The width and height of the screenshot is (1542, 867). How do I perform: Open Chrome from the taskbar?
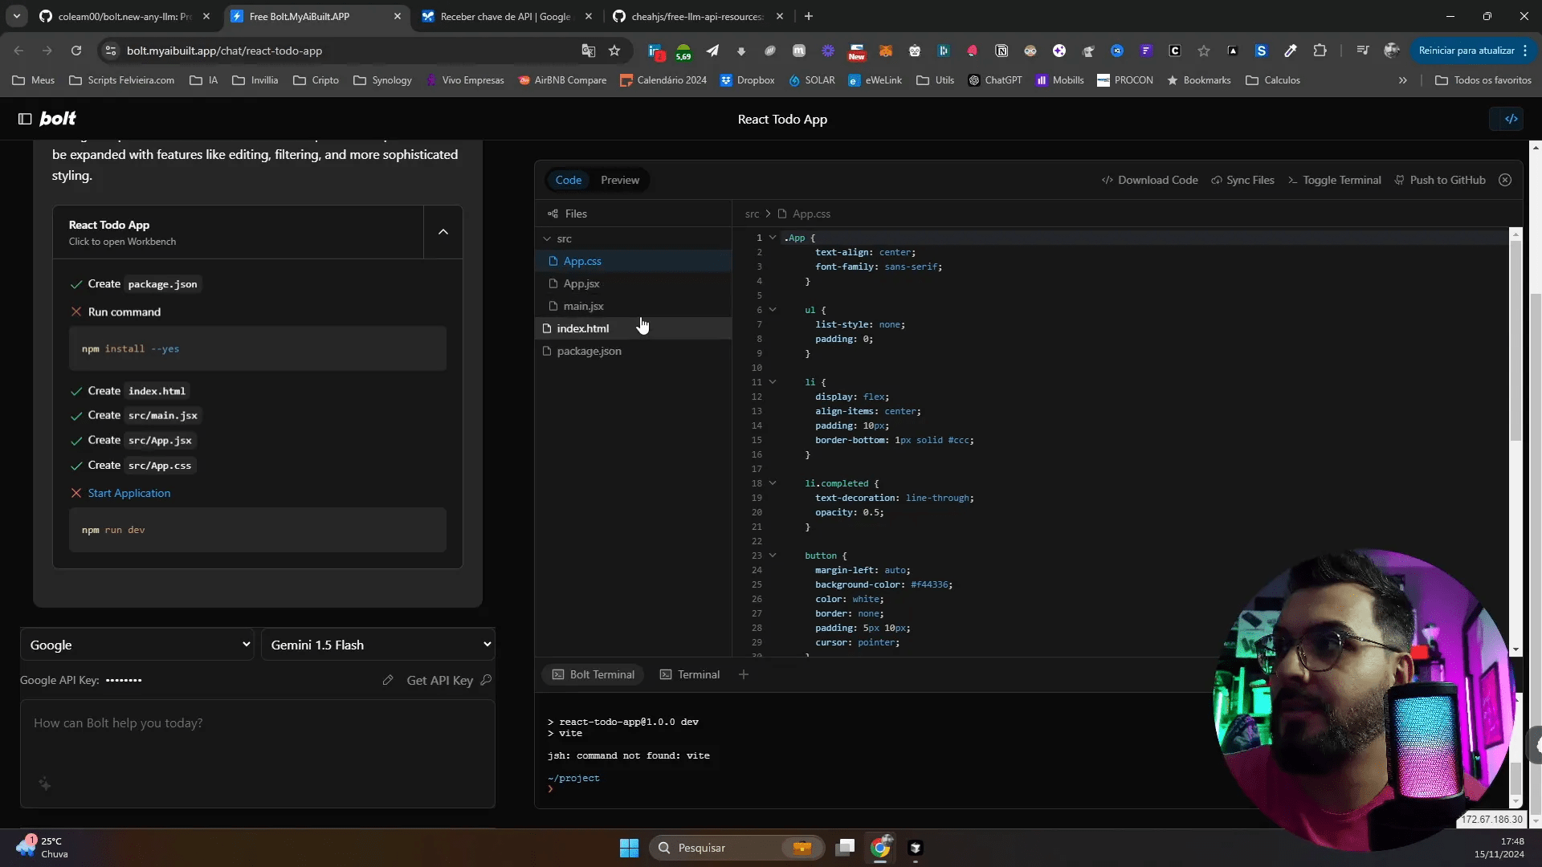[x=880, y=848]
